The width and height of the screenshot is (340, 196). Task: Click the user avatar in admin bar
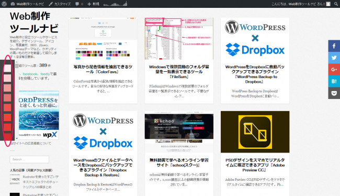pos(328,4)
